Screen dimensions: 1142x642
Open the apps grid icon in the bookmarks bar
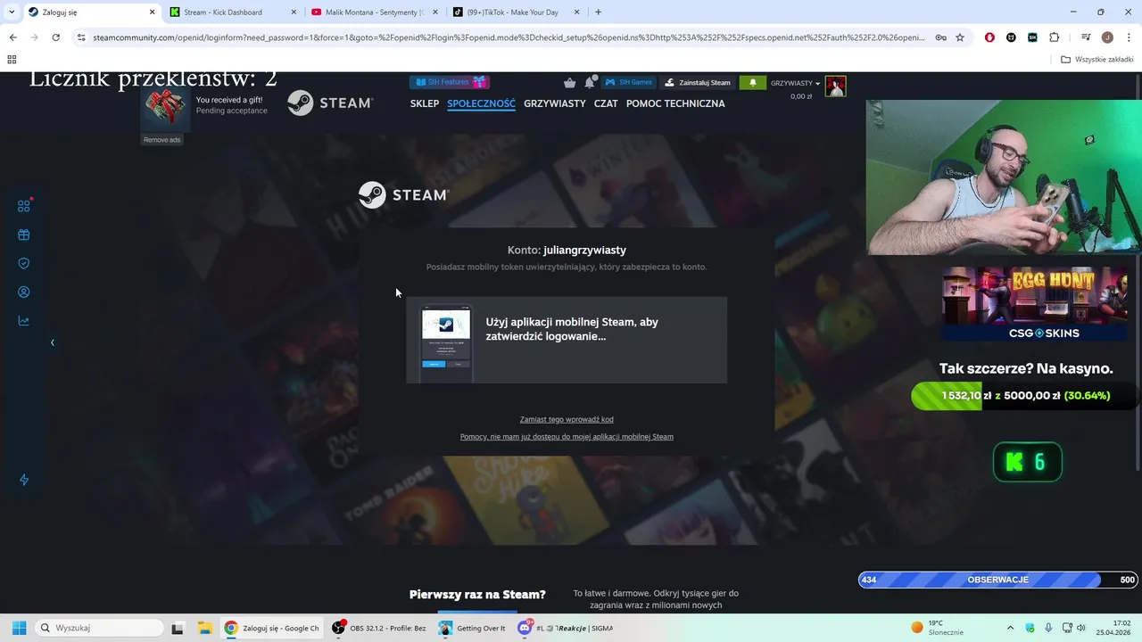(12, 60)
